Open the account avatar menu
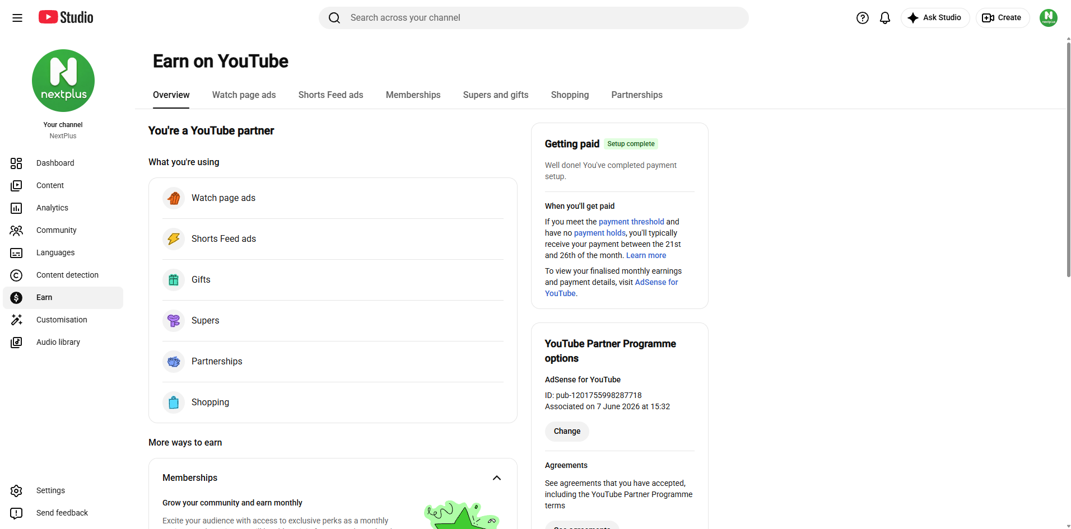The height and width of the screenshot is (529, 1071). pyautogui.click(x=1049, y=18)
